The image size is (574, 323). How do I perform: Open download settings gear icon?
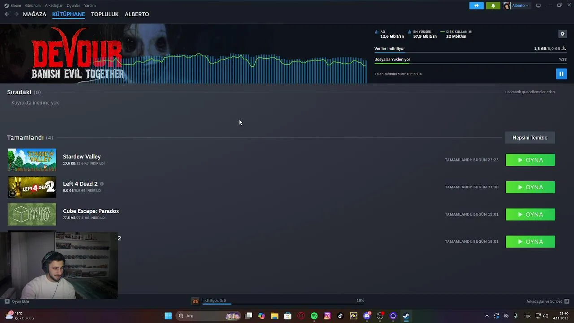(x=562, y=34)
